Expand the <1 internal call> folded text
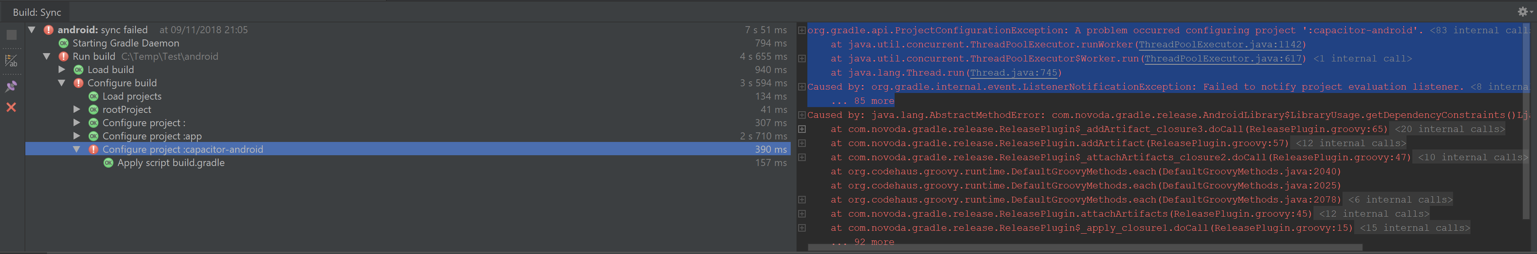Image resolution: width=1537 pixels, height=254 pixels. [x=1362, y=59]
